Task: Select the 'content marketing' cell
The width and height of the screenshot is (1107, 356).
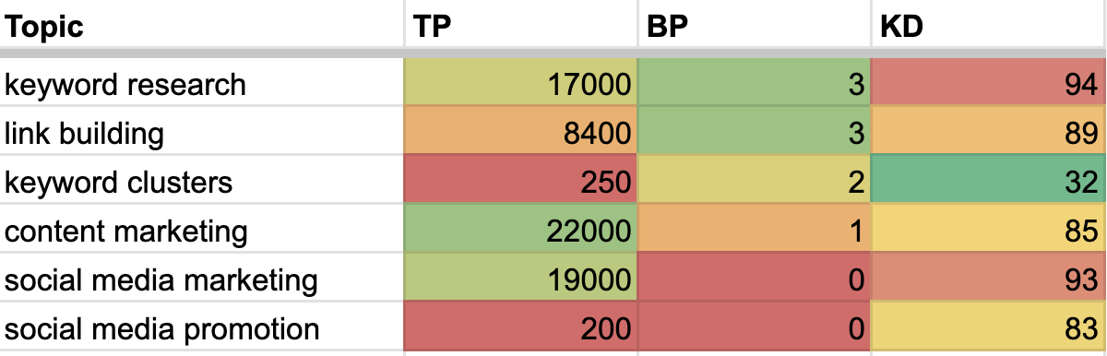Action: pos(202,231)
